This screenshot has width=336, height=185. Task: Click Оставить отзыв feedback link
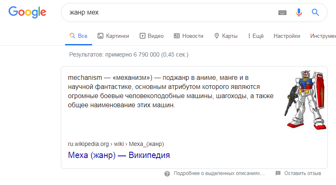303,173
